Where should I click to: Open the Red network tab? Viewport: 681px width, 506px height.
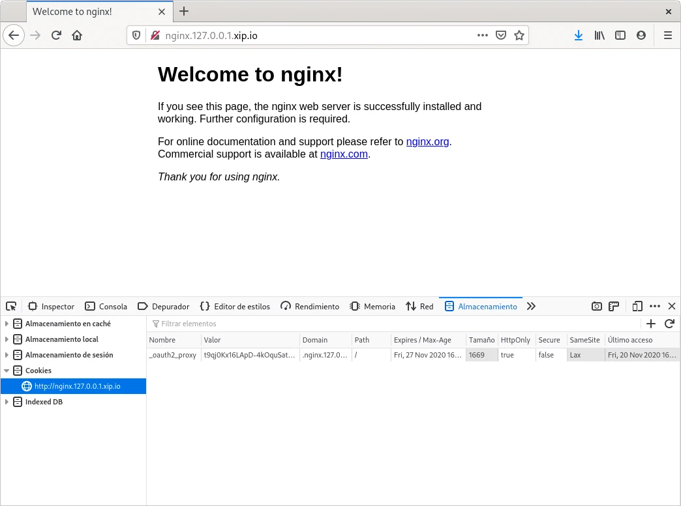click(x=419, y=307)
